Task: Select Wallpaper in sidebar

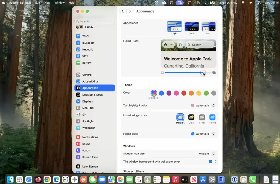Action: coord(95,128)
